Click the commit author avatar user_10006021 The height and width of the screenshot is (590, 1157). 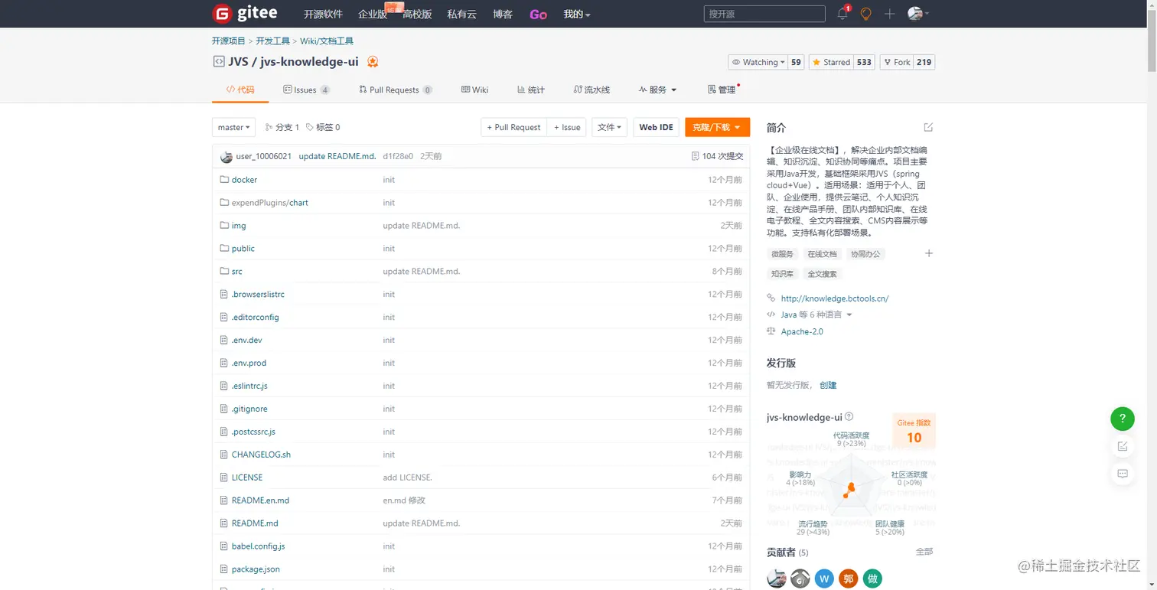pos(227,156)
